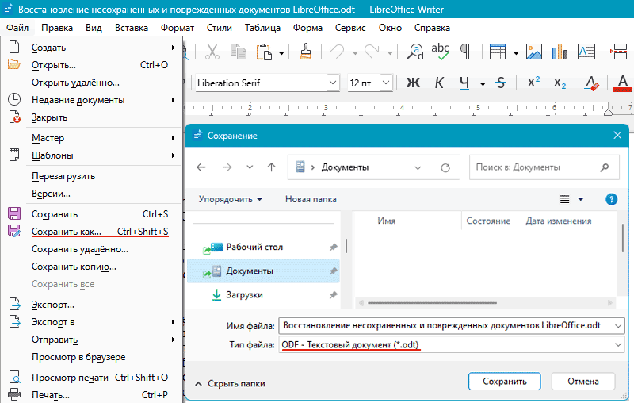Click the Insert Table grid icon
The height and width of the screenshot is (403, 634).
[x=498, y=52]
